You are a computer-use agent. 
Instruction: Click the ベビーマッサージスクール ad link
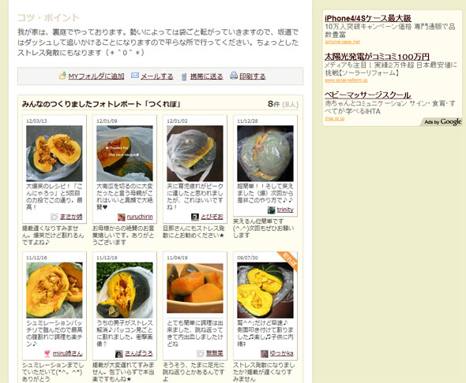coord(368,95)
